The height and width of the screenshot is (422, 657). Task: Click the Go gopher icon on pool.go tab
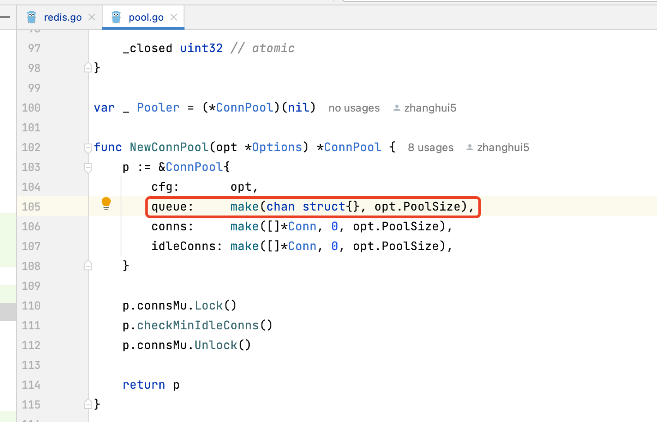click(x=116, y=18)
